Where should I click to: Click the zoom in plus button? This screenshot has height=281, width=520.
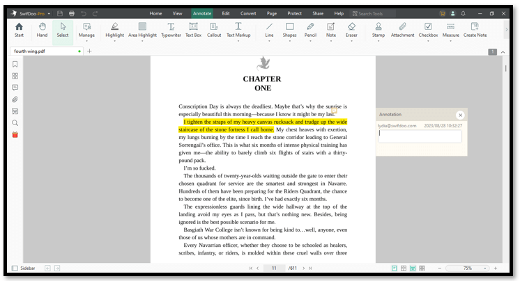point(496,268)
